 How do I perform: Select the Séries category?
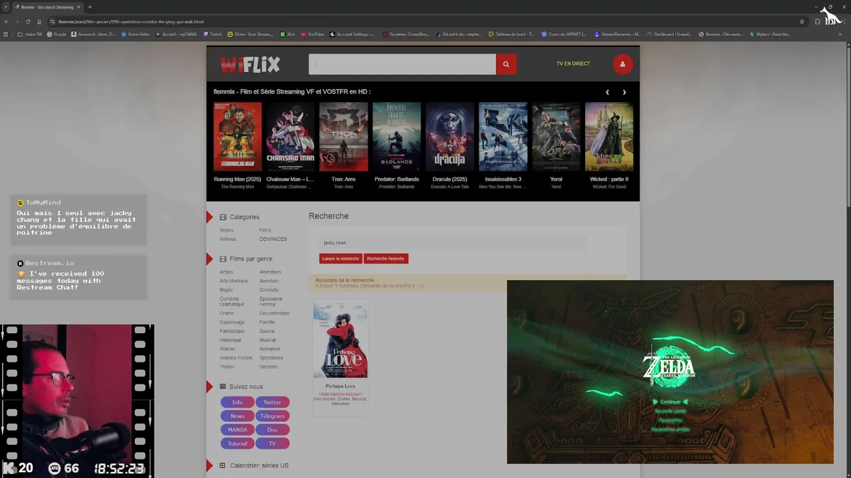pyautogui.click(x=226, y=230)
